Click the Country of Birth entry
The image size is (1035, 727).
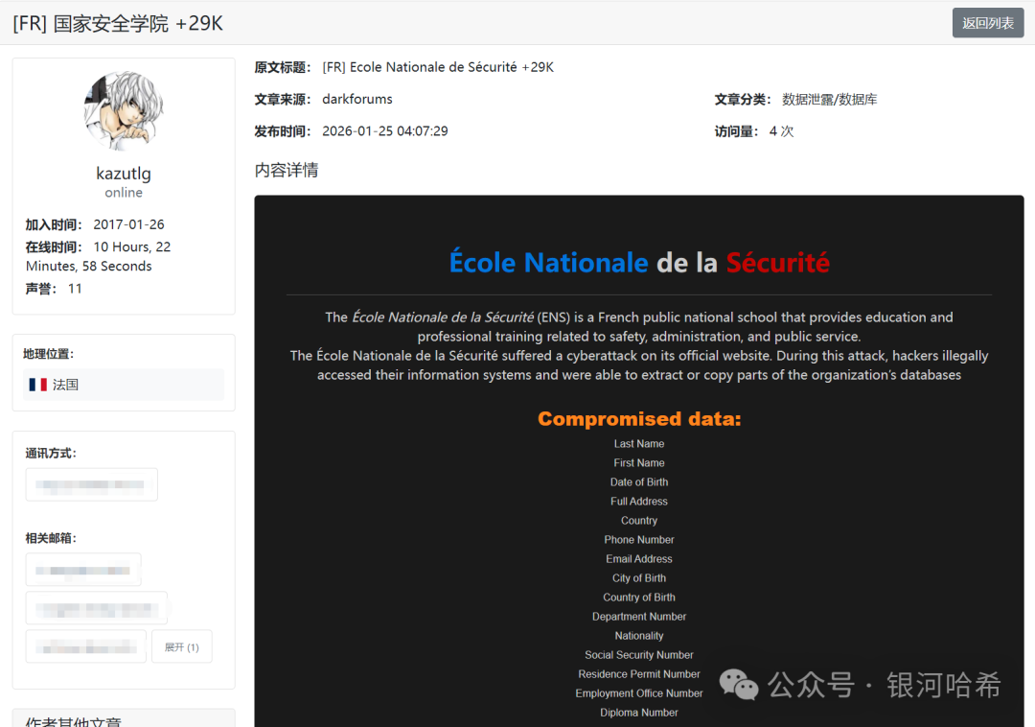(x=639, y=597)
